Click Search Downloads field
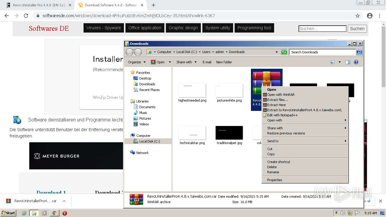 coord(322,52)
